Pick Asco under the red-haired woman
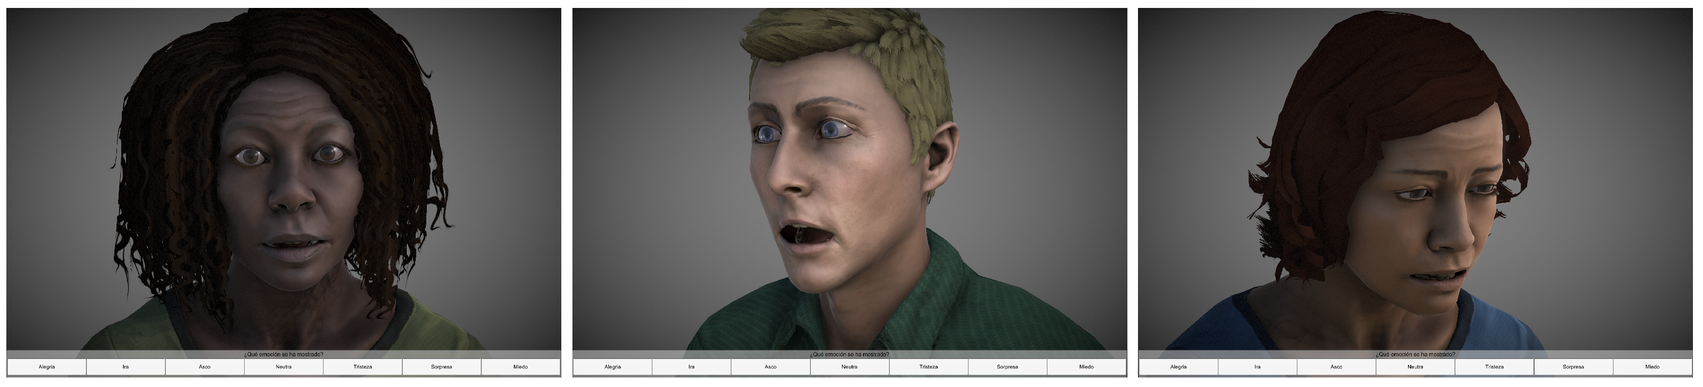 tap(1337, 366)
